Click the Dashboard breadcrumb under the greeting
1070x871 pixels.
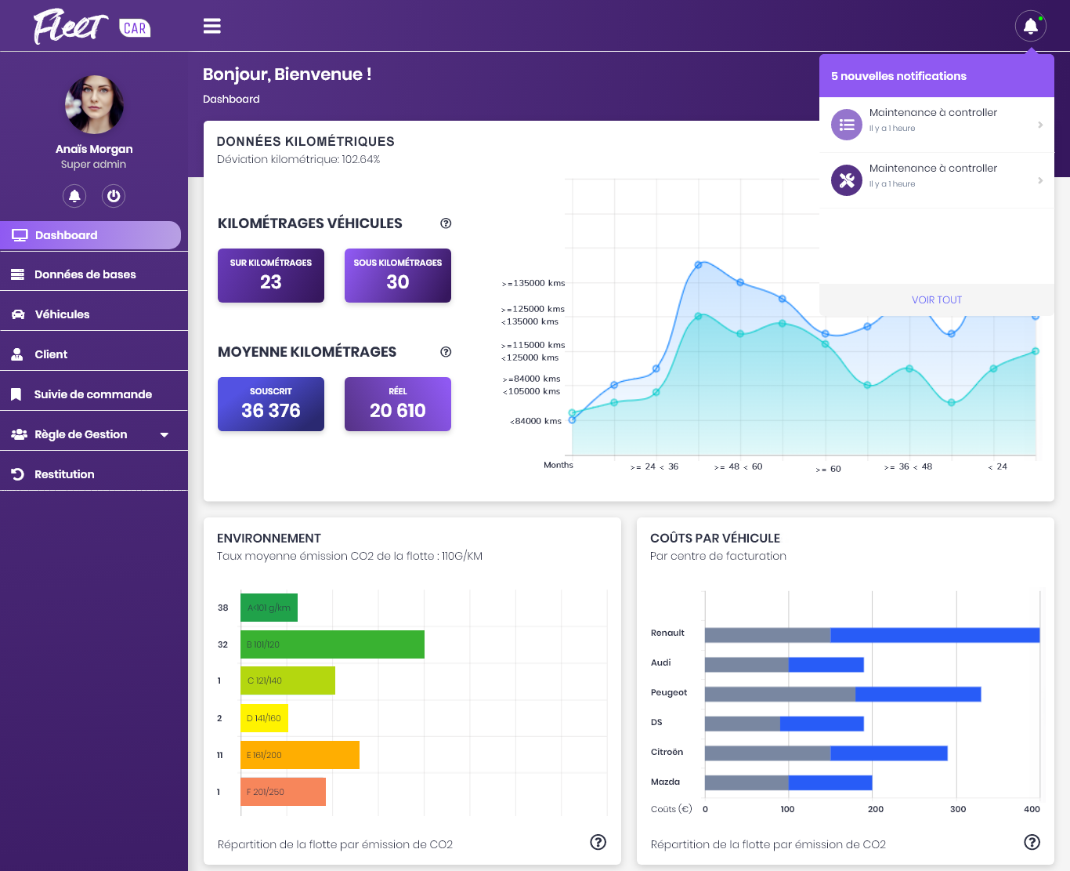[x=231, y=100]
